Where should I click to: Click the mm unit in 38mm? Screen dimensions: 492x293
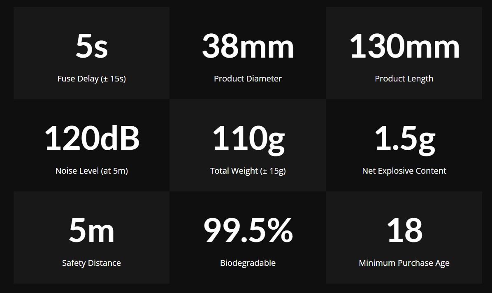(267, 49)
